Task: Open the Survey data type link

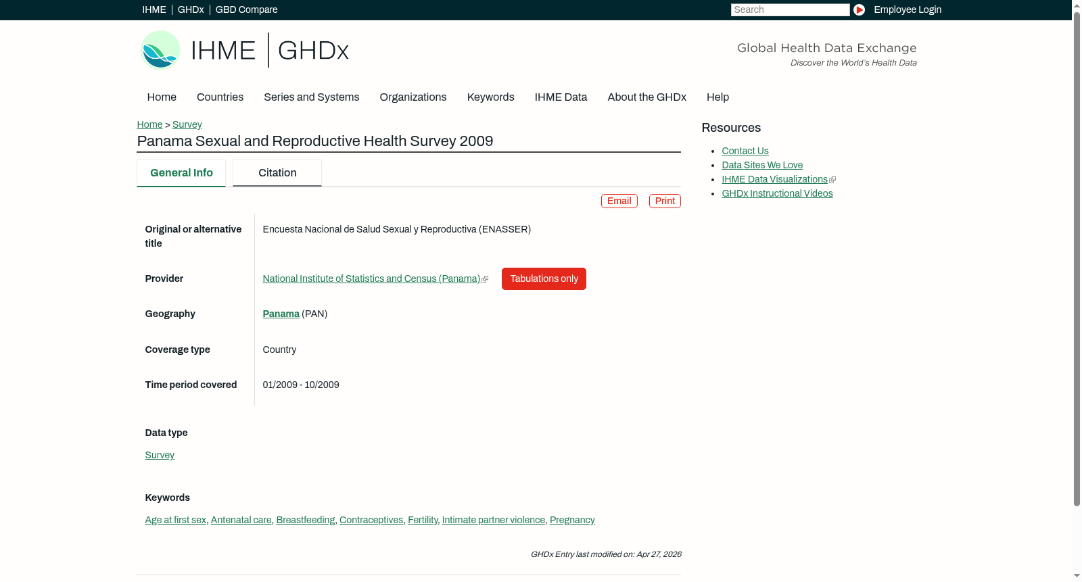Action: 160,455
